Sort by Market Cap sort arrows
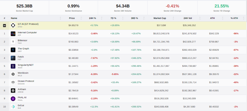 [173, 18]
